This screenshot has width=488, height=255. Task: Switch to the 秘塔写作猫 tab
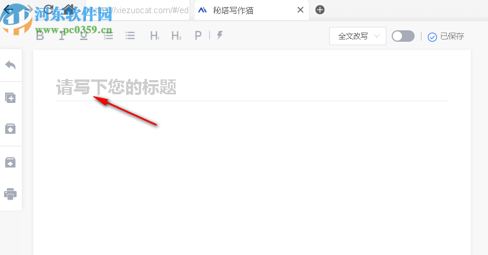pos(252,10)
